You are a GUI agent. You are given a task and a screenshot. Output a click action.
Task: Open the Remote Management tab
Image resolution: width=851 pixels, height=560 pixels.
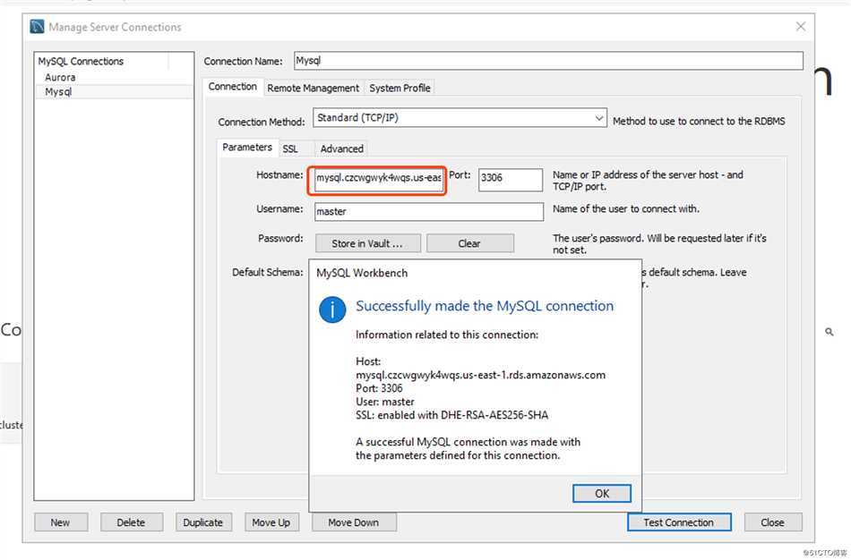tap(314, 88)
